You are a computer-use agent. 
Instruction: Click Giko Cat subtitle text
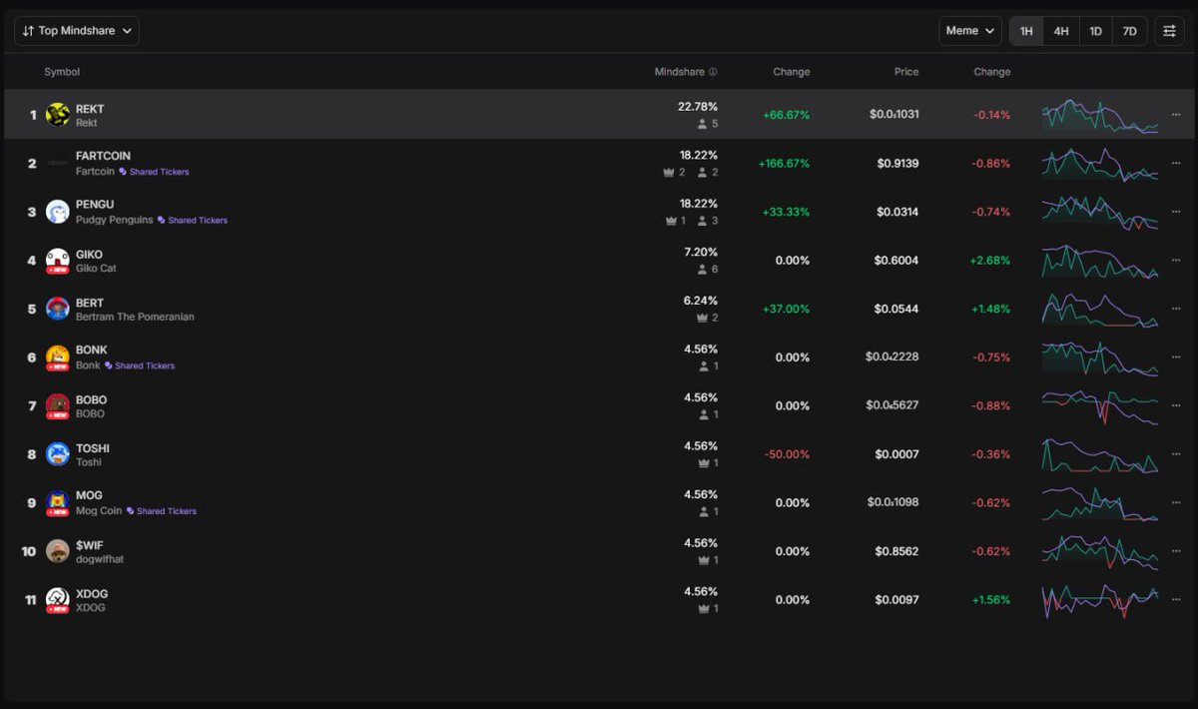click(96, 269)
